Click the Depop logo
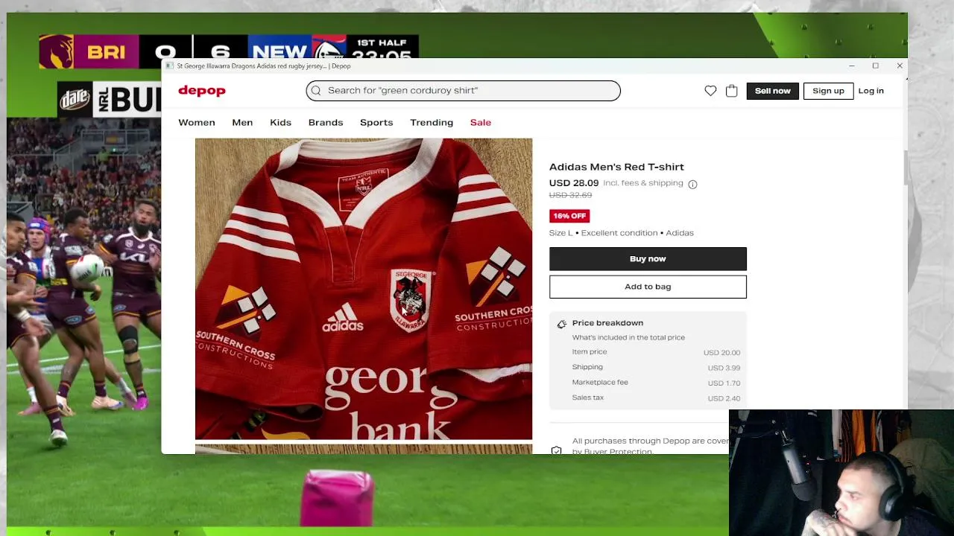This screenshot has width=954, height=536. coord(201,91)
